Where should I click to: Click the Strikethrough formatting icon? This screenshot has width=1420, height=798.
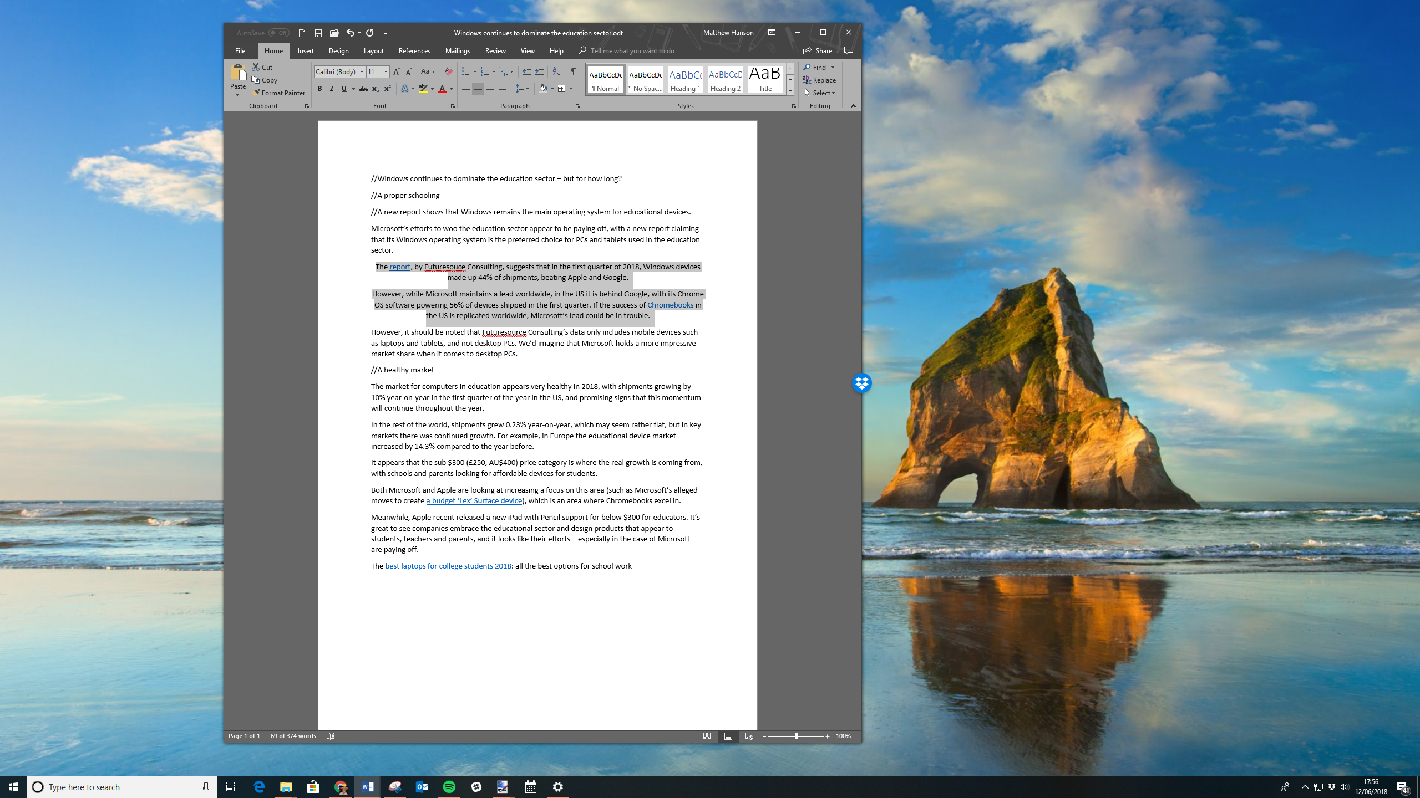coord(364,89)
